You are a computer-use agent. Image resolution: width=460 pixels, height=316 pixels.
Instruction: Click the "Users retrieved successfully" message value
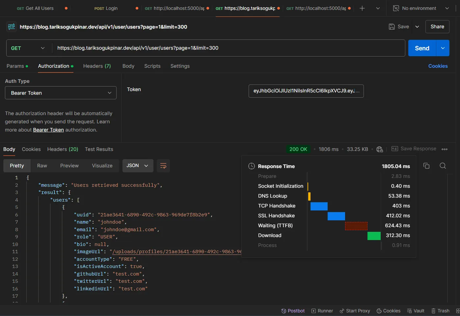[x=116, y=185]
